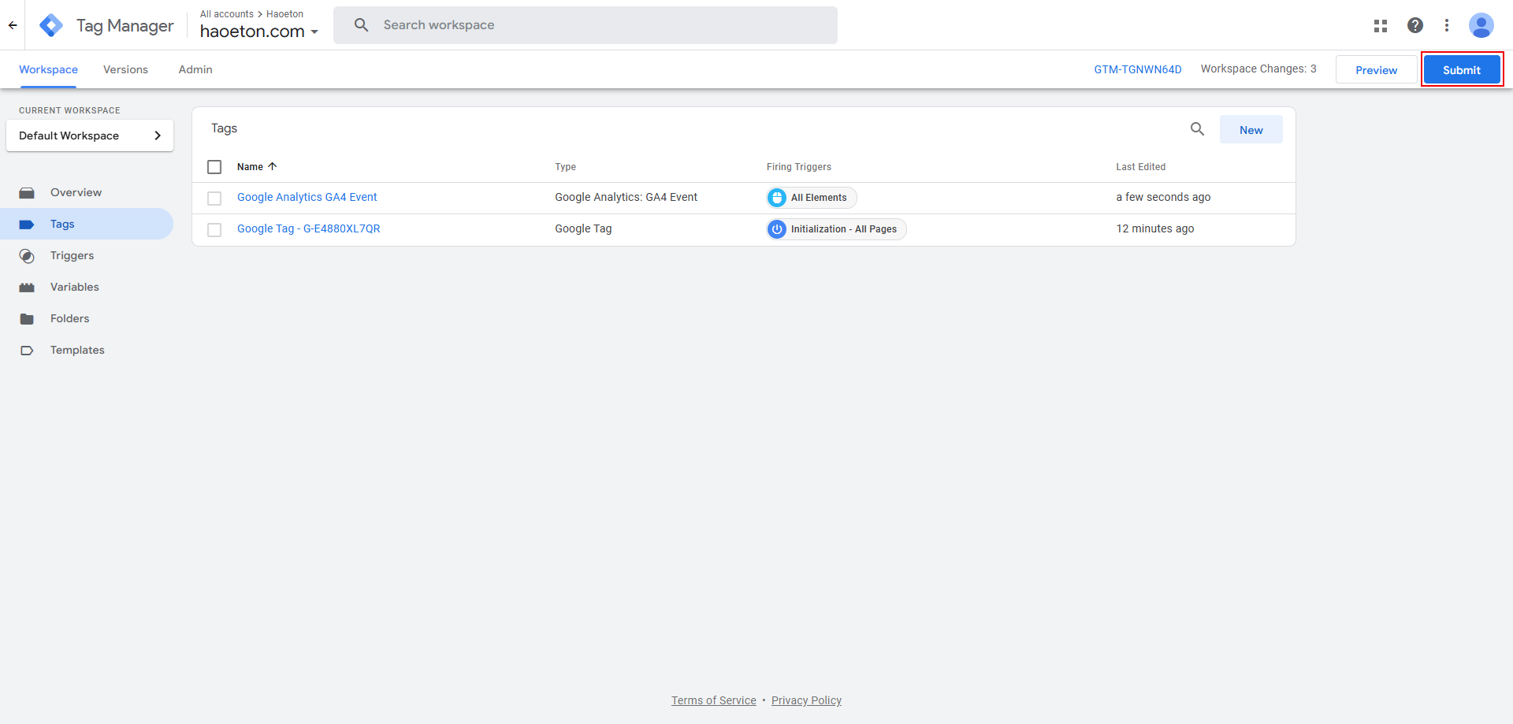Click the Initialization trigger power icon
1513x724 pixels.
(777, 229)
